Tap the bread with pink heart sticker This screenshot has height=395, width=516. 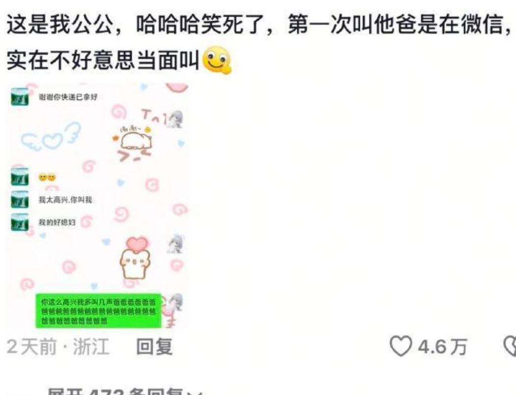tap(135, 258)
